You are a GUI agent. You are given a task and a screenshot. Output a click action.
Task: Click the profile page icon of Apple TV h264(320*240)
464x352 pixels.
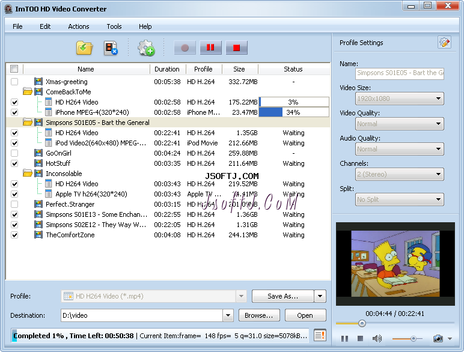click(x=49, y=194)
